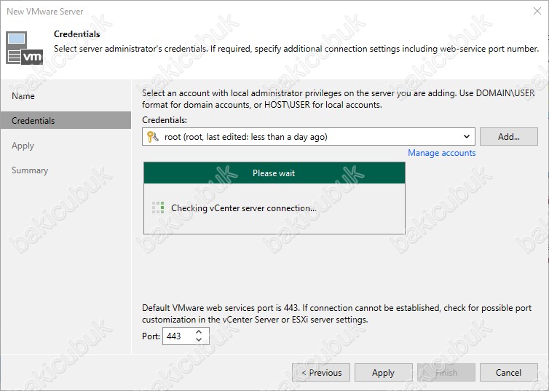Decrease port number with down arrow
Screen dimensions: 549x391
pyautogui.click(x=199, y=339)
